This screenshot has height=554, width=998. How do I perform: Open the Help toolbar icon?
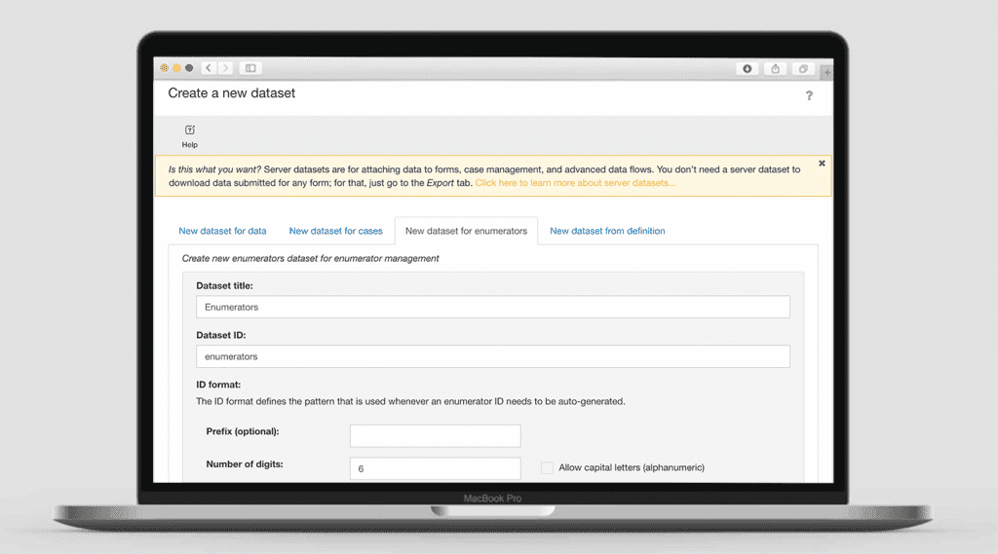[190, 136]
